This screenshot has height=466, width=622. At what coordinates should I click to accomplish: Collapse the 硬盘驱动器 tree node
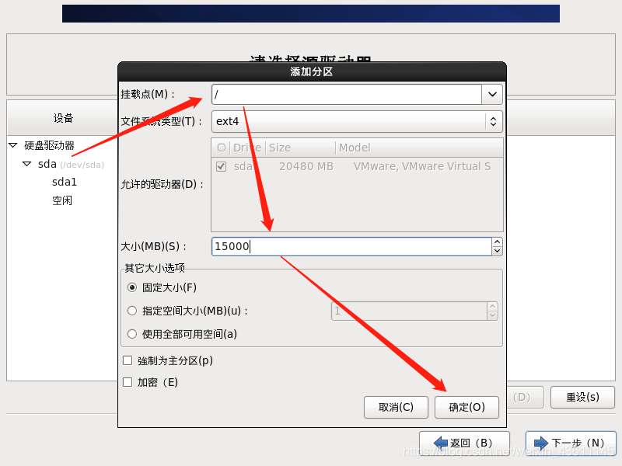[x=11, y=144]
